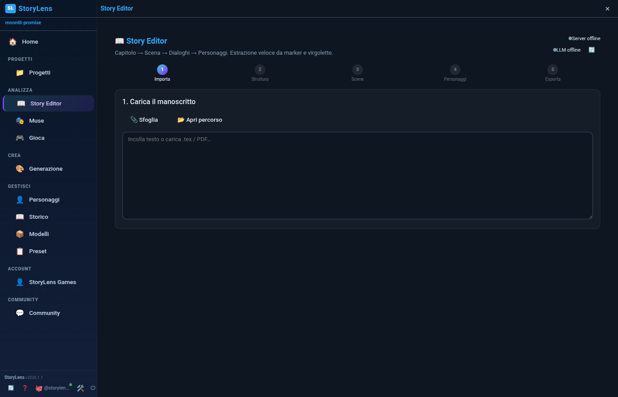Click the StoryLens v2026.1.1 version text
618x397 pixels.
point(24,378)
